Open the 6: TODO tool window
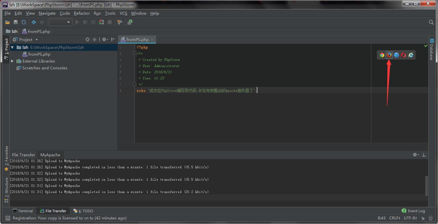Viewport: 438px width, 224px height. tap(83, 211)
